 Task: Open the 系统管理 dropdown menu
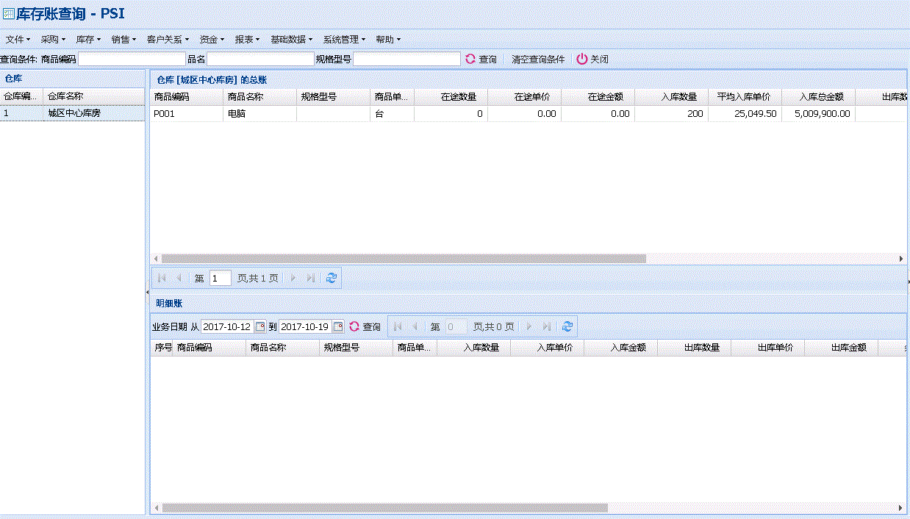click(x=345, y=39)
